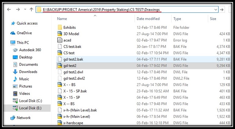Screen dimensions: 235x129
Task: Open Pictures in the sidebar
Action: click(x=25, y=86)
